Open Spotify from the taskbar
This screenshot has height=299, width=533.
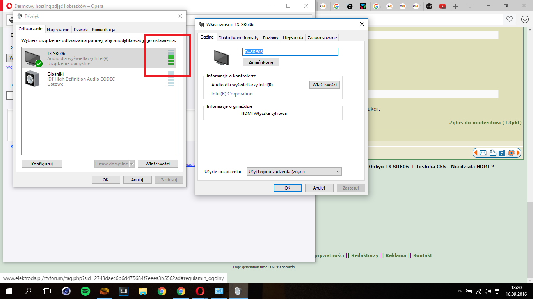point(85,291)
